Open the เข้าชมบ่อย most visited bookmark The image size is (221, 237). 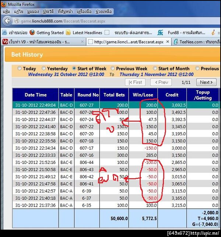point(15,33)
